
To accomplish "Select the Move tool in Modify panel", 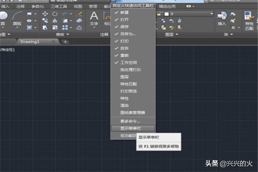I will click(45, 14).
